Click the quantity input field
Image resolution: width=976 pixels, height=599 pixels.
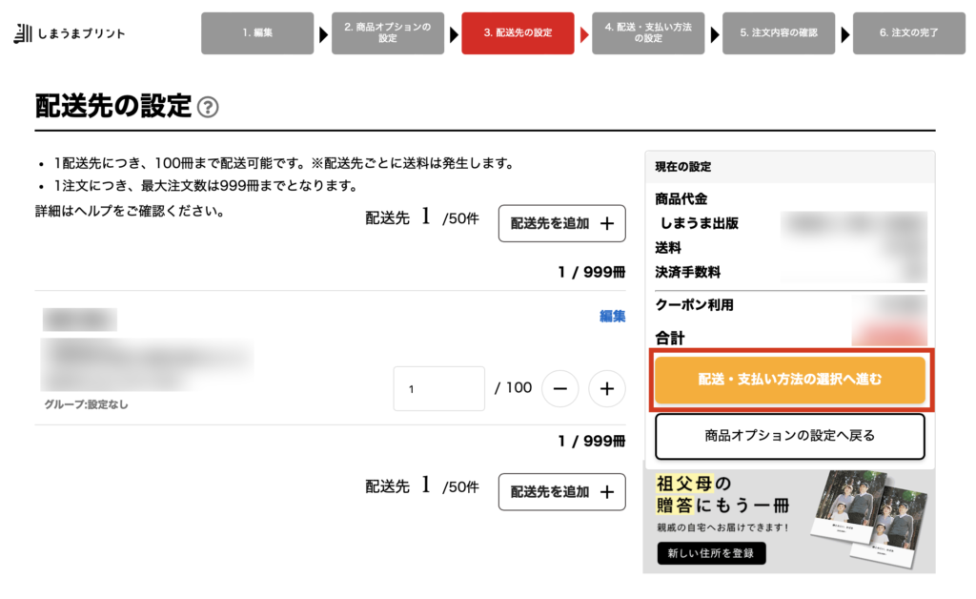(438, 388)
